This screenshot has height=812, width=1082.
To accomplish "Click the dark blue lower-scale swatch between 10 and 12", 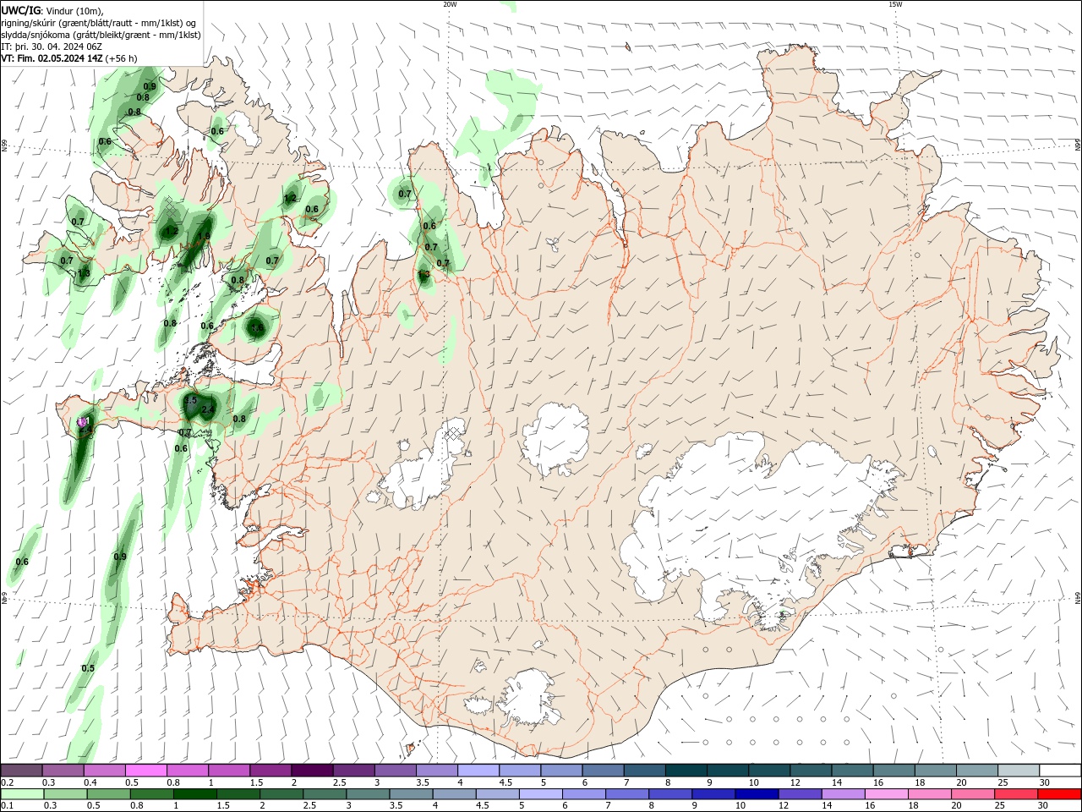I will point(757,794).
